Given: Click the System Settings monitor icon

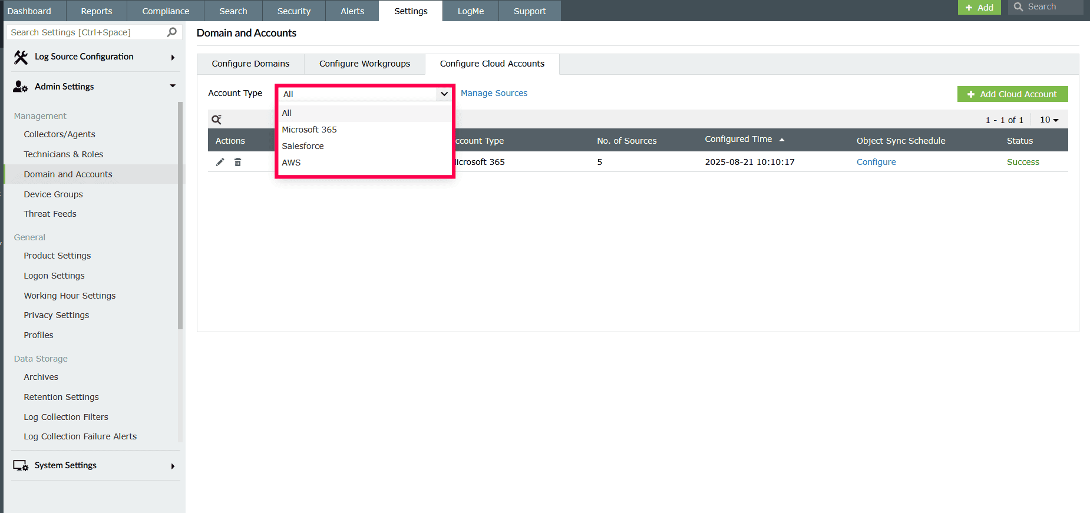Looking at the screenshot, I should (x=21, y=465).
